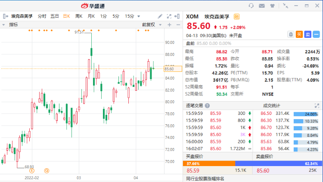This screenshot has height=182, width=323.
Task: Click the 华盛通 logo
Action: pos(93,6)
